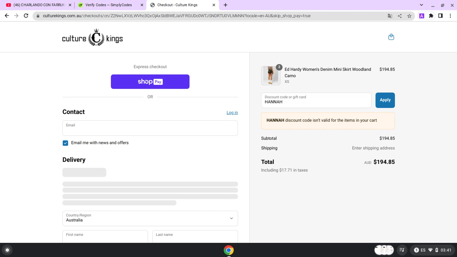Open the Chrome three-dot menu
Screen dimensions: 457x257
point(450,16)
